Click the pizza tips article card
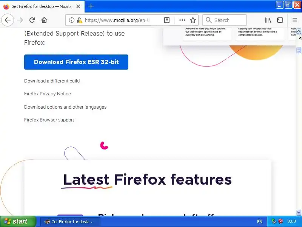The image size is (302, 227). click(207, 34)
